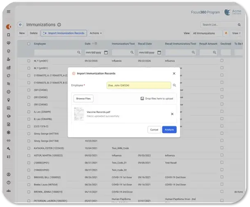The image size is (250, 207).
Task: Click Import Immunization Records toolbar button
Action: [x=64, y=33]
